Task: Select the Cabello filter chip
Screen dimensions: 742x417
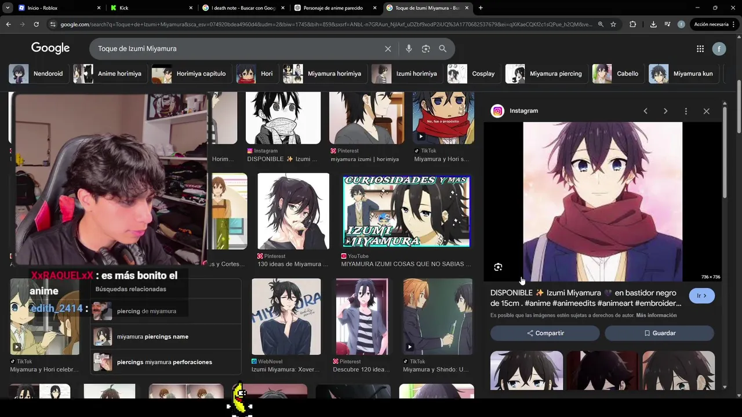Action: pyautogui.click(x=617, y=74)
